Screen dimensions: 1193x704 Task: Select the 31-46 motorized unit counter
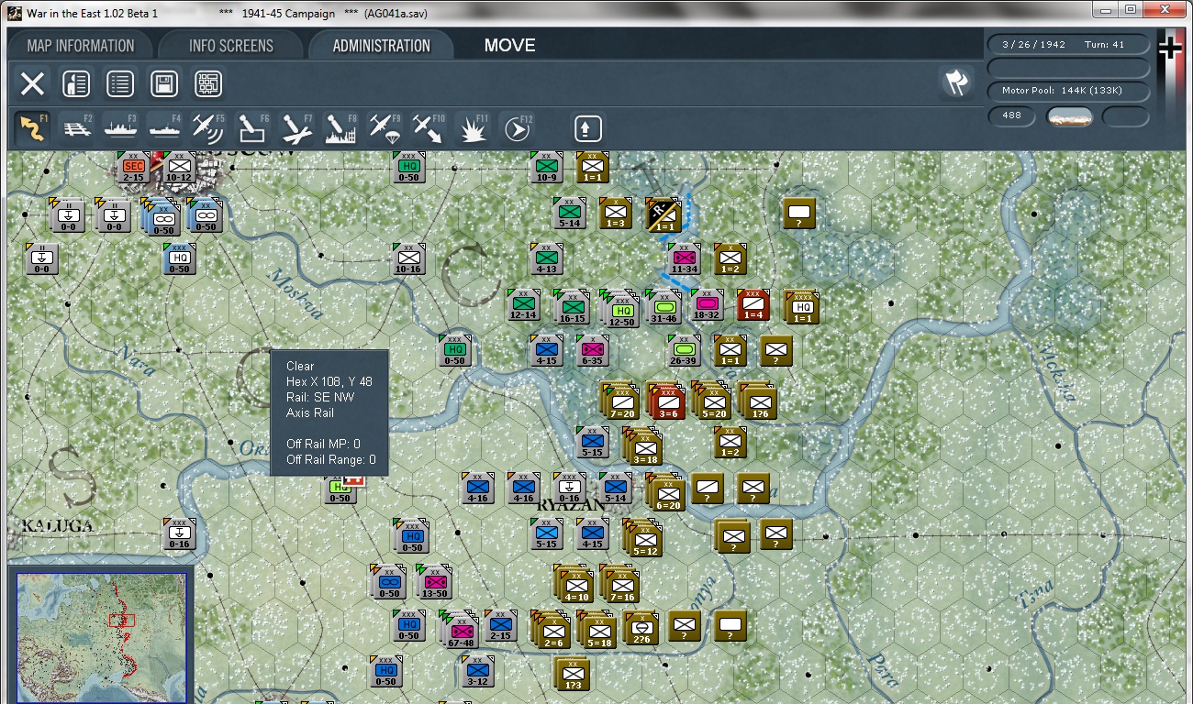click(x=662, y=305)
